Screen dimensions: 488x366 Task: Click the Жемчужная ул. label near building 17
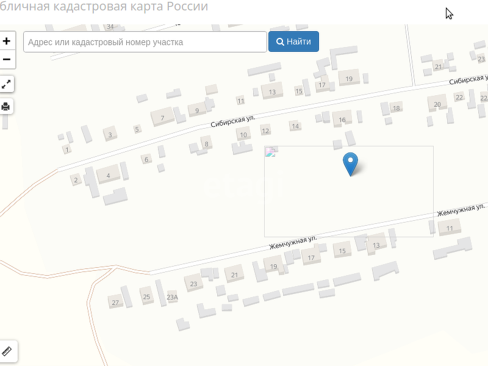pos(293,242)
